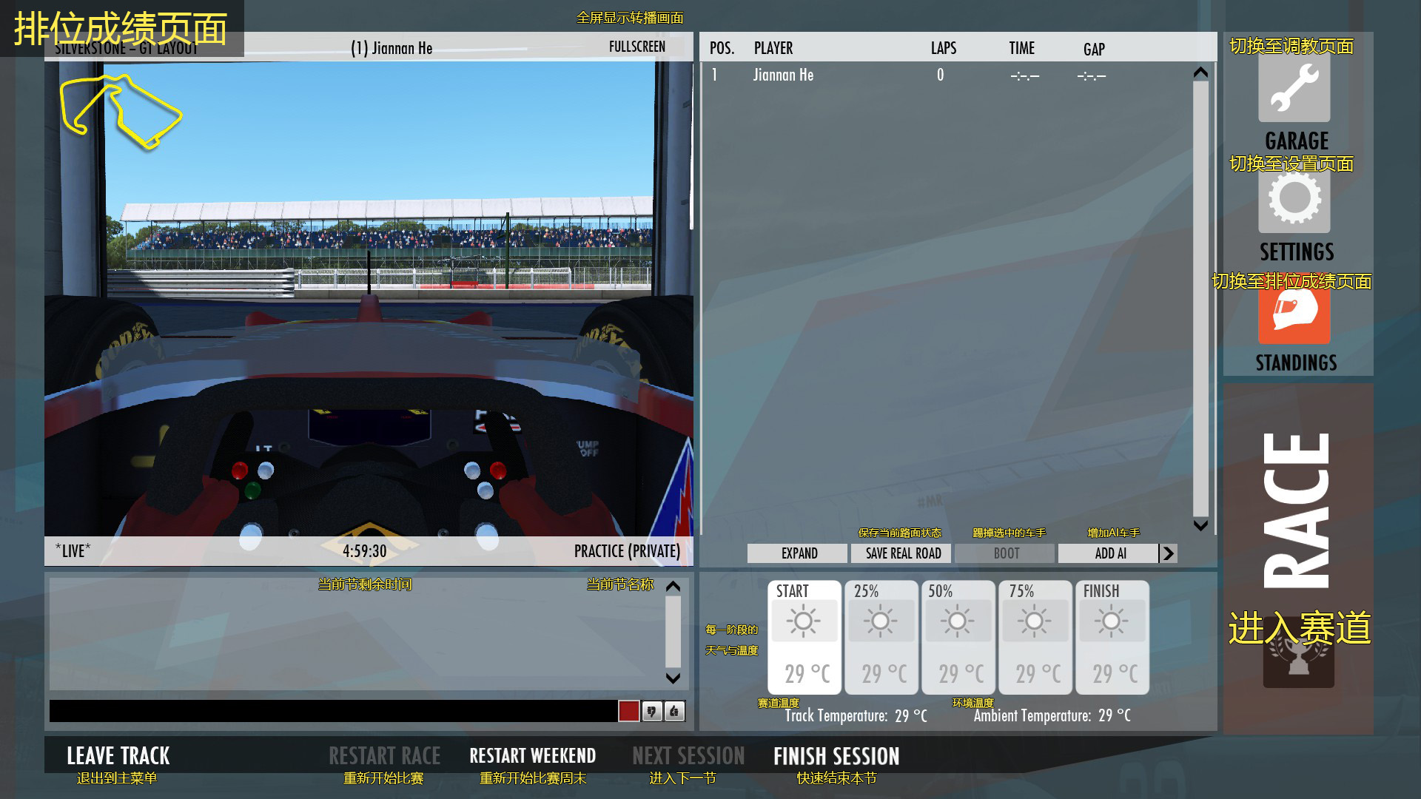The image size is (1421, 799).
Task: Click SAVE REAL ROAD button
Action: (x=902, y=553)
